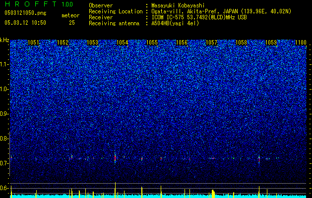Click the red horizontal echo near 1057
312x198 pixels.
pyautogui.click(x=212, y=158)
